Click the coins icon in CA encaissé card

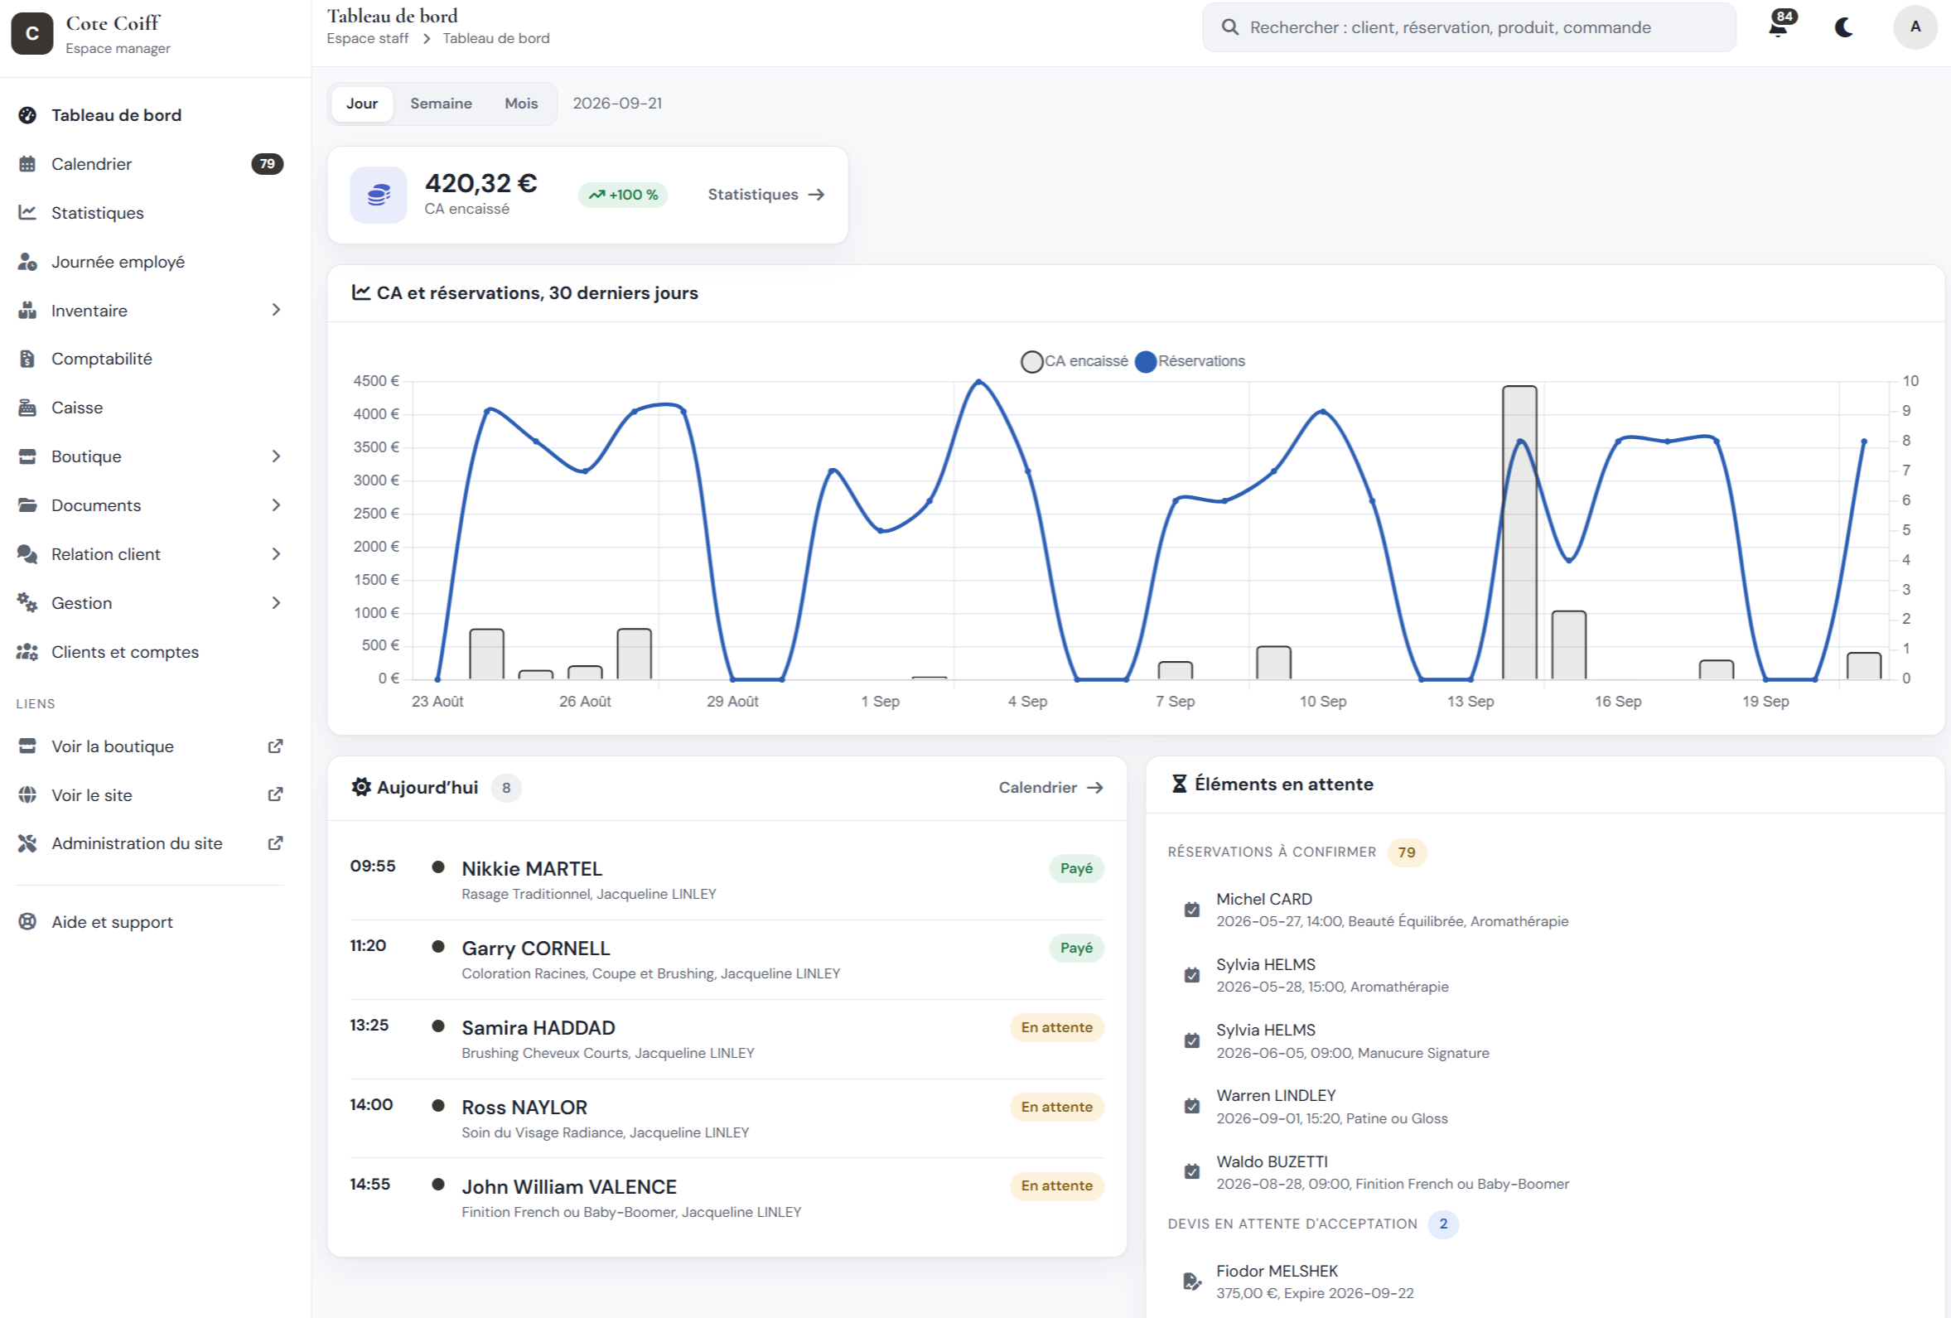pos(379,195)
